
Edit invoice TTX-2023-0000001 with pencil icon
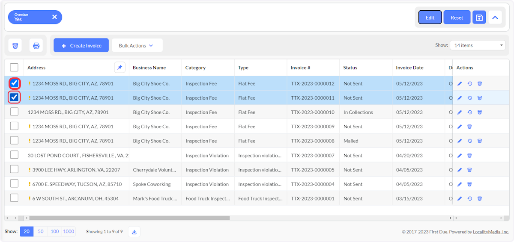click(x=460, y=198)
